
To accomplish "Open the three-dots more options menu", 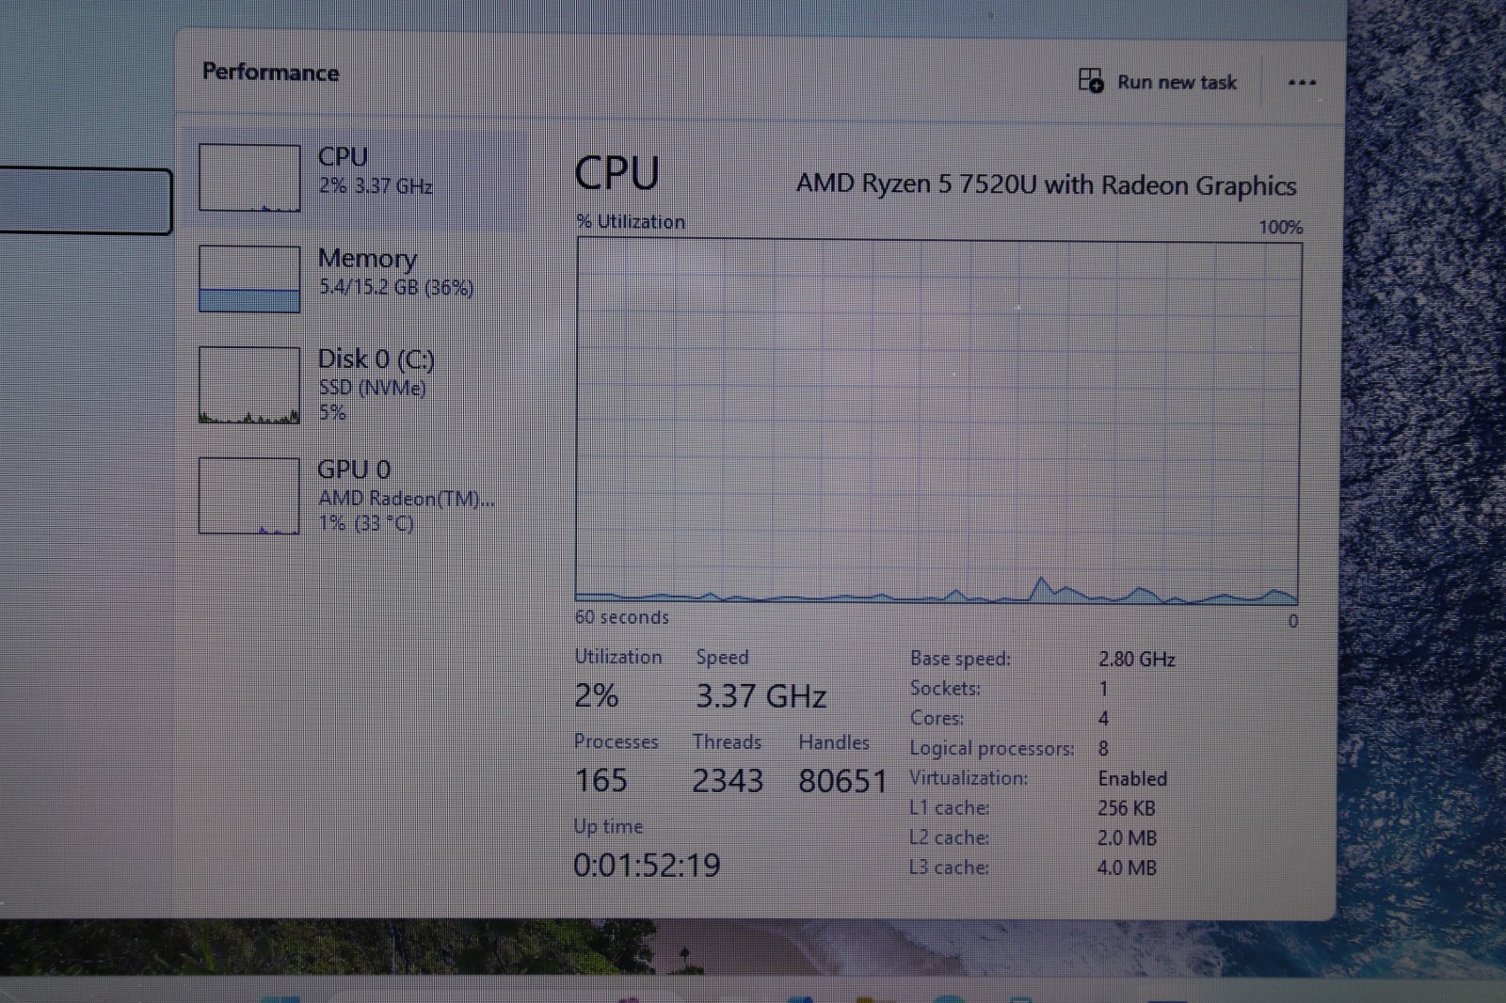I will [1302, 83].
